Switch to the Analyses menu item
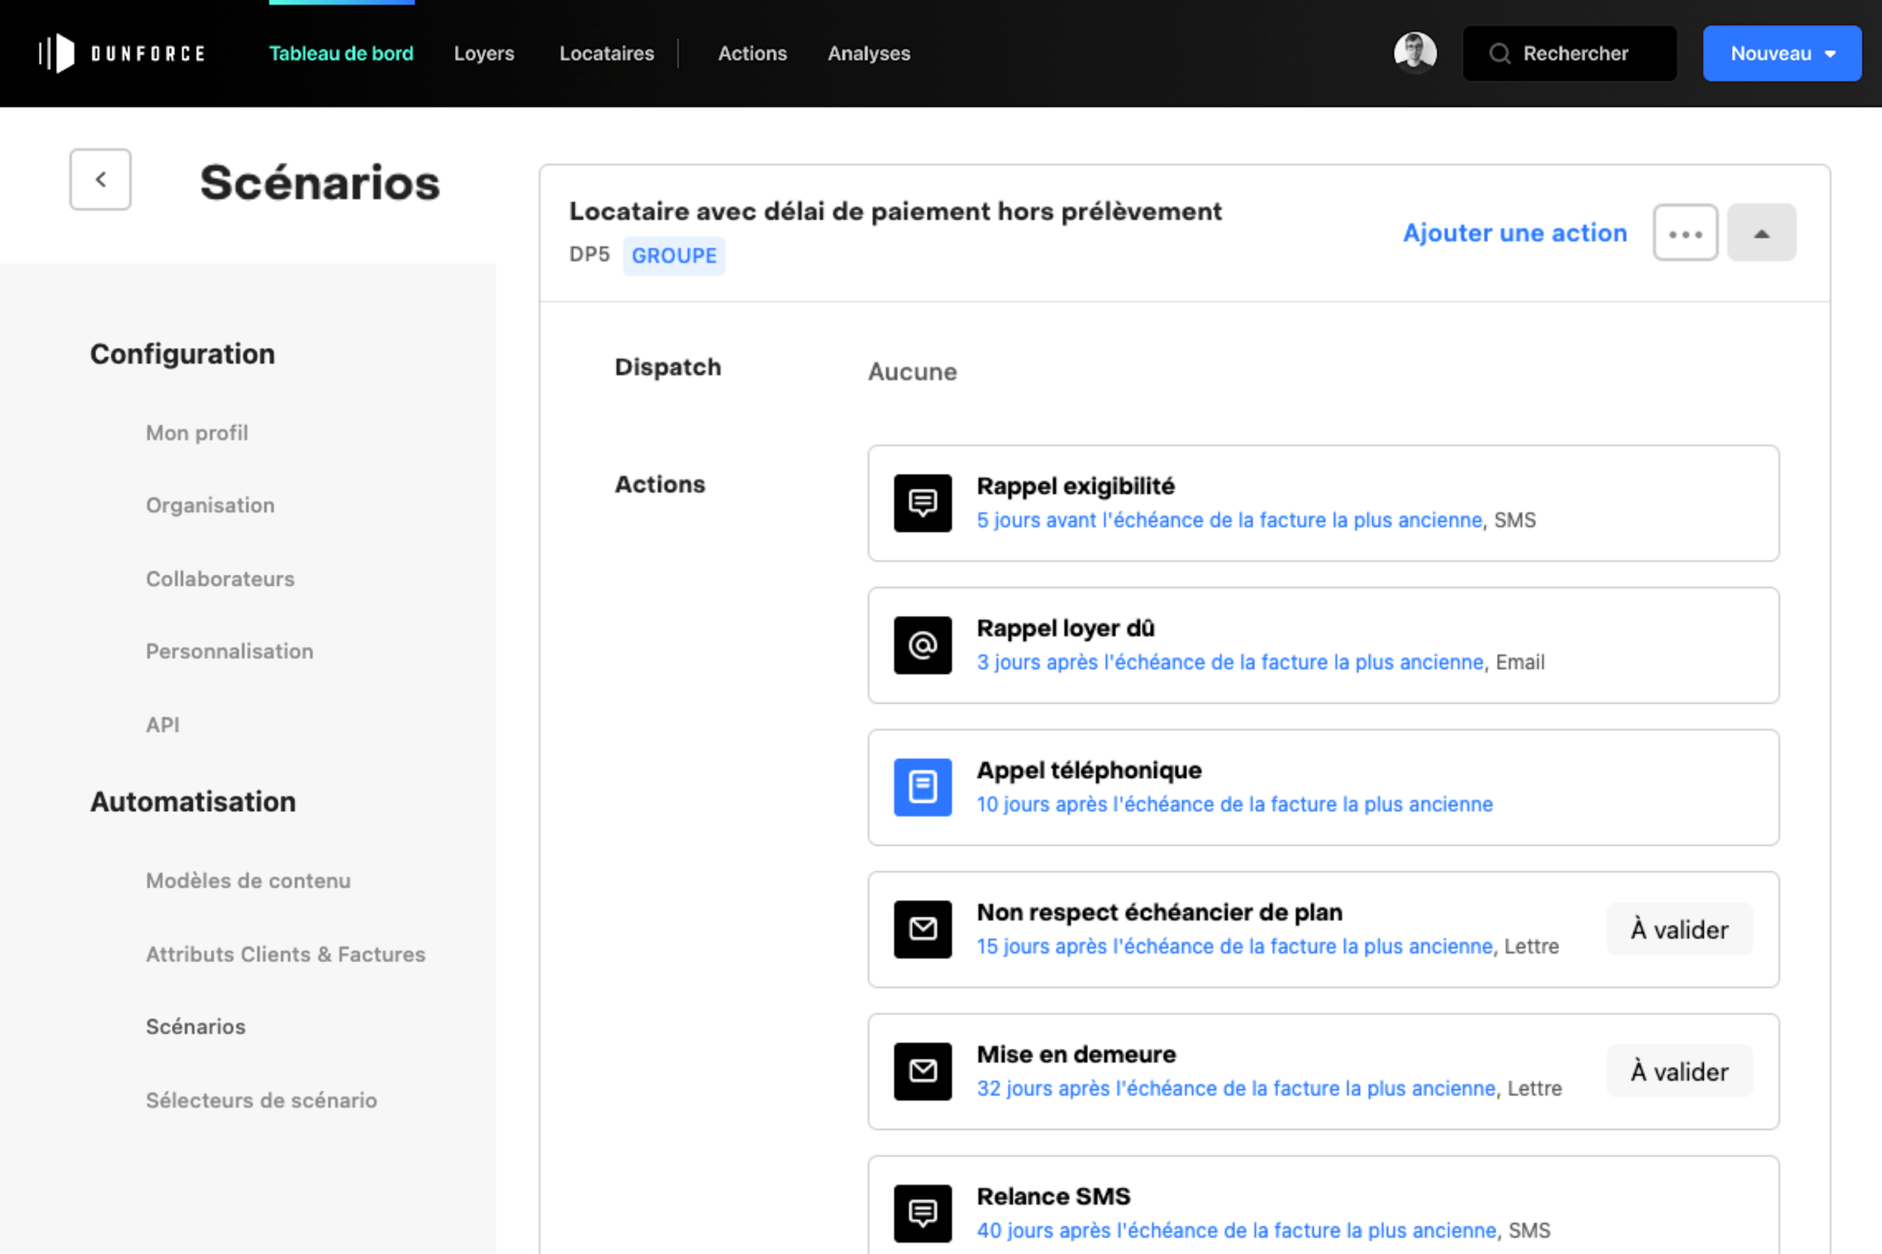 (868, 54)
